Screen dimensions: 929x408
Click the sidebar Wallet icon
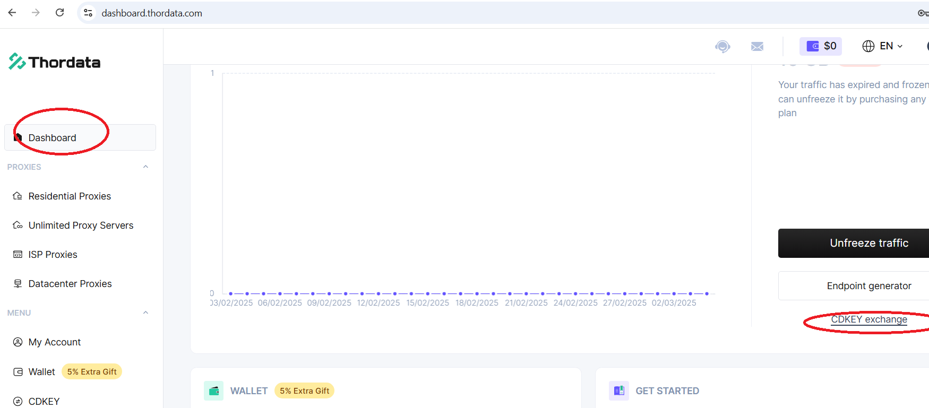18,372
